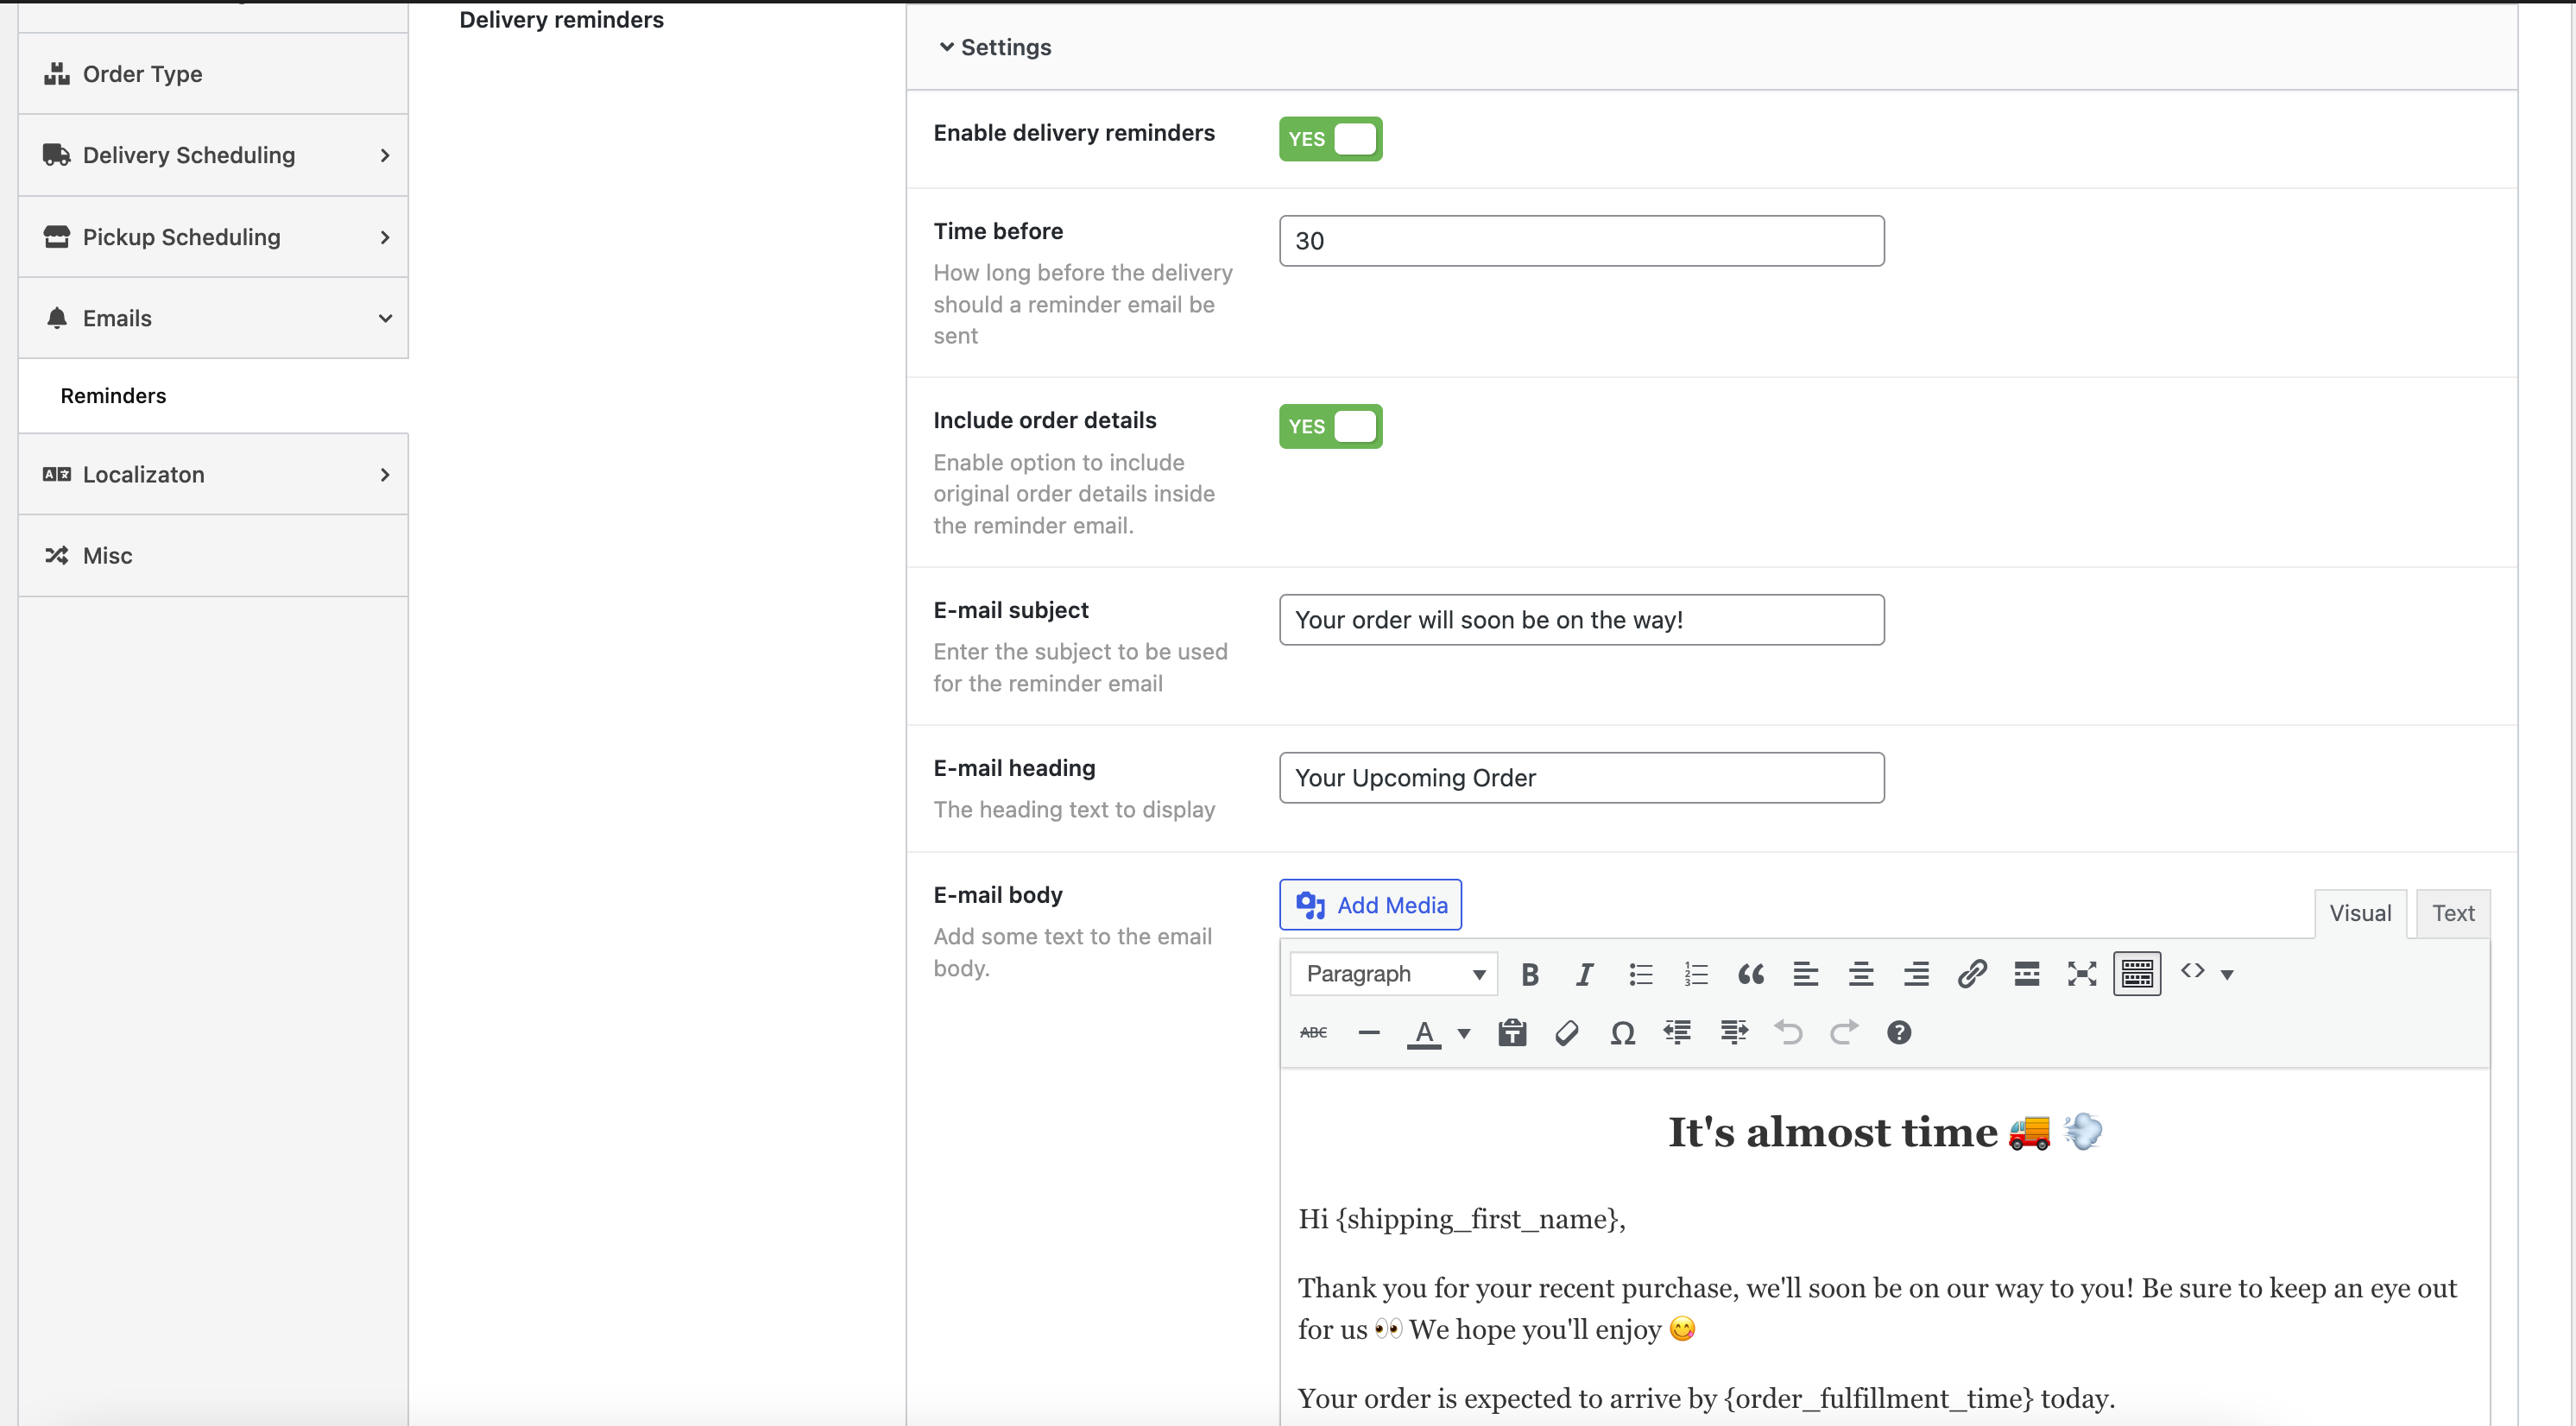Disable the Include order details toggle
2576x1426 pixels.
pos(1329,425)
